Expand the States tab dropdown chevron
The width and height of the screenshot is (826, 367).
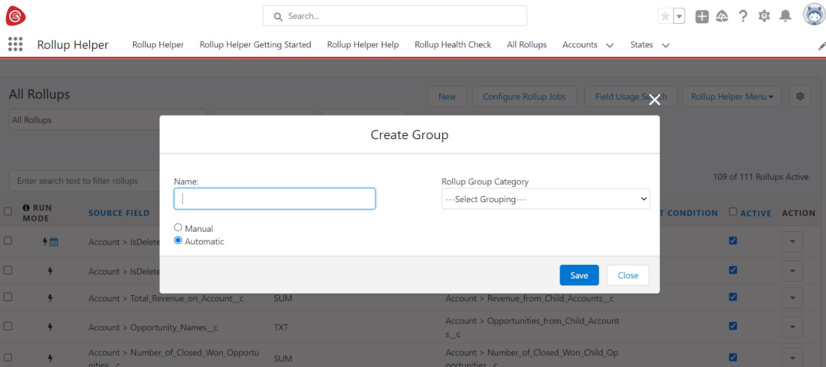665,45
